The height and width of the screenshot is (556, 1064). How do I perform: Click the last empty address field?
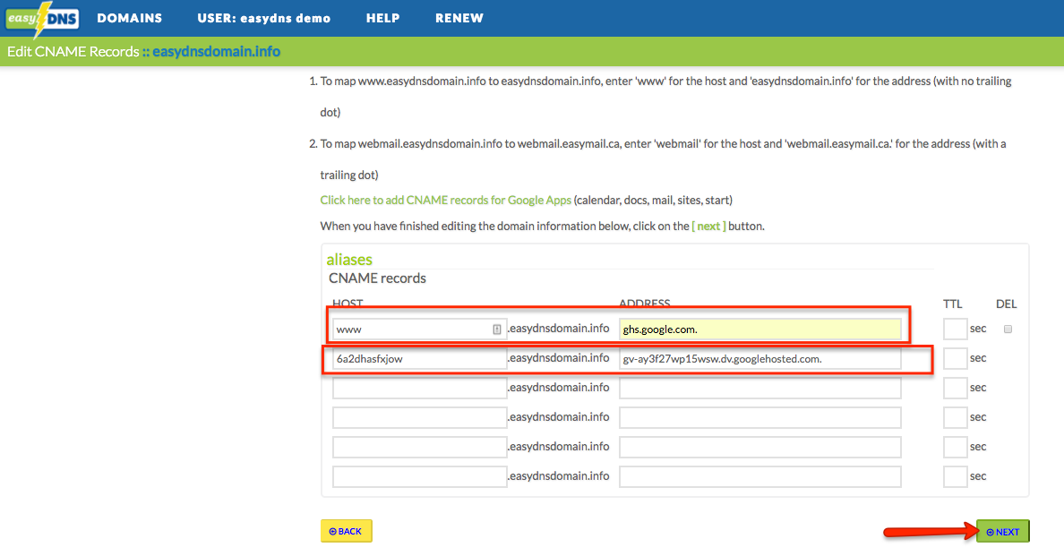click(760, 476)
